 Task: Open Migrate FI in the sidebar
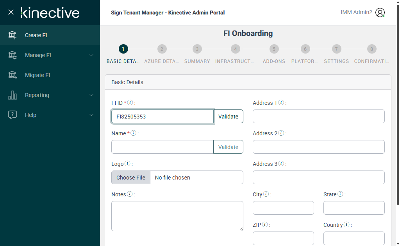pyautogui.click(x=50, y=75)
